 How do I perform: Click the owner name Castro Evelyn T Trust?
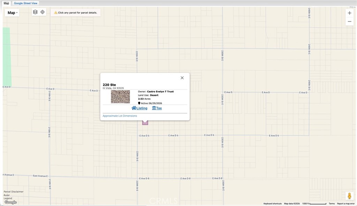pos(160,92)
